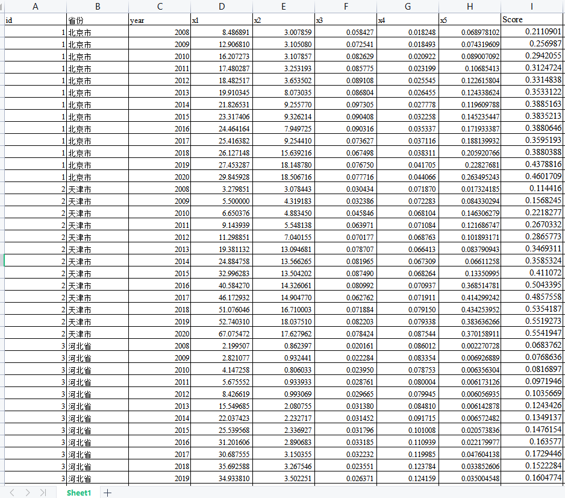Click the 'Score' header cell

point(532,20)
